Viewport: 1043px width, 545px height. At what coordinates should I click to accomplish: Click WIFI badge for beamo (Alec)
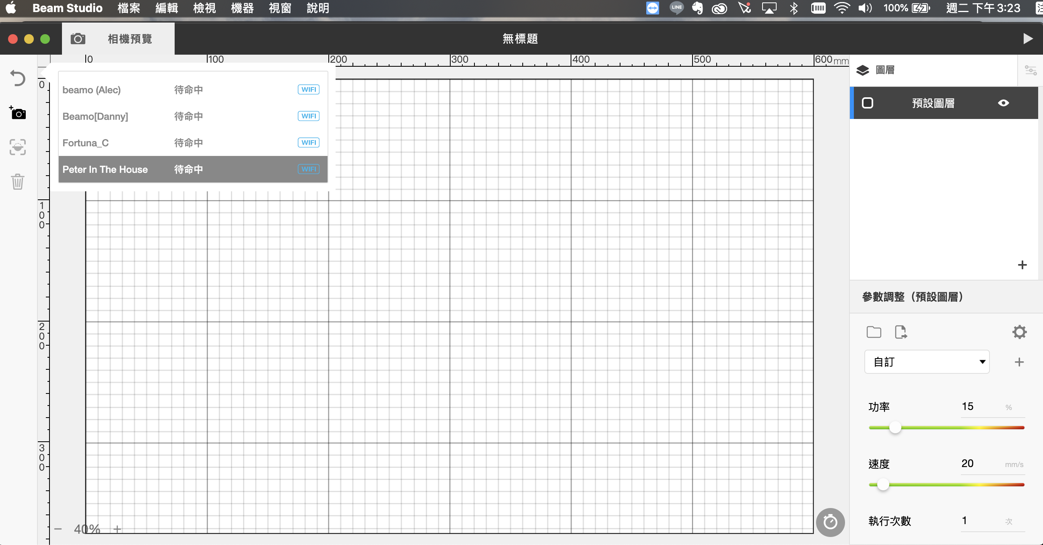pos(309,90)
